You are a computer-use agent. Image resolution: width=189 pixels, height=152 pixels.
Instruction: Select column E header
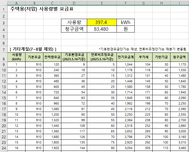click(102, 3)
